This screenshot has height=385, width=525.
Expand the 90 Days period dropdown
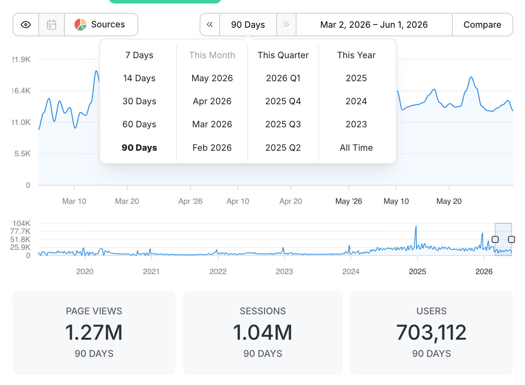click(248, 25)
